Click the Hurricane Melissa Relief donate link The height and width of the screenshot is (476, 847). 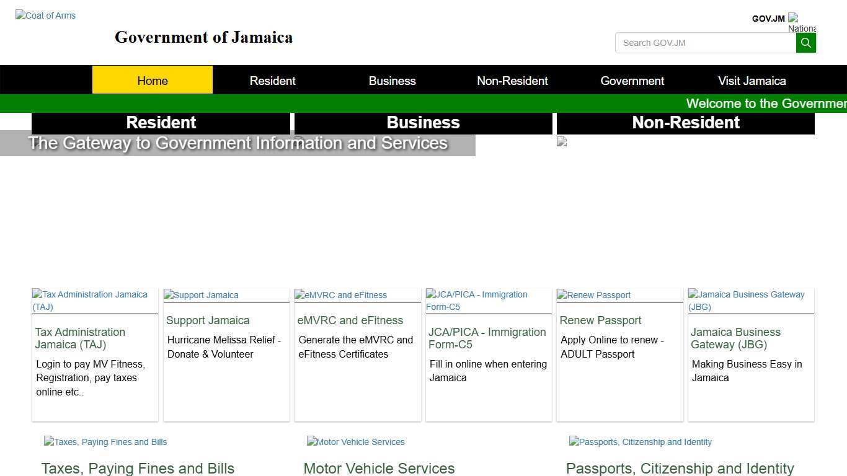tap(224, 347)
